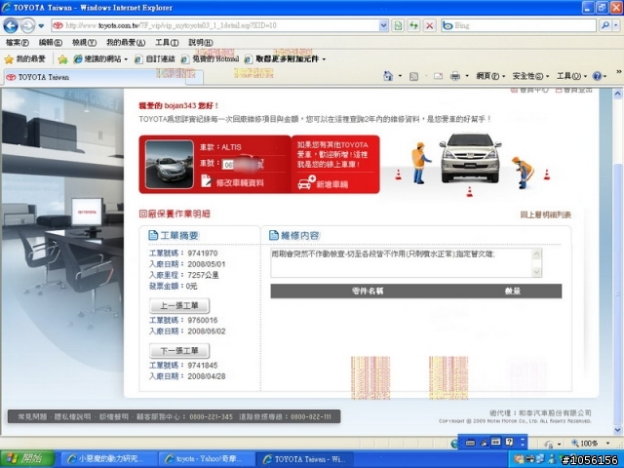
Task: Open the 說明(H) menu
Action: tap(201, 42)
